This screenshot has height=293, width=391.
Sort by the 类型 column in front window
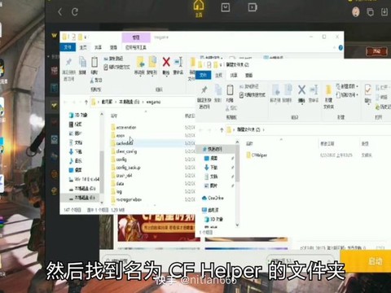(x=365, y=143)
